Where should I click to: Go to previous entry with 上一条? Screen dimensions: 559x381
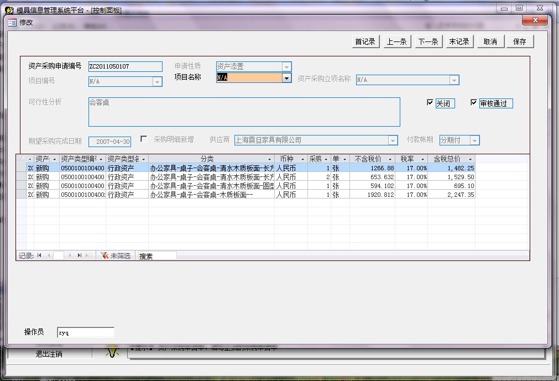(x=397, y=41)
